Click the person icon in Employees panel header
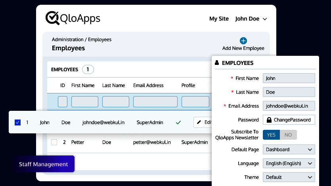The image size is (331, 186). click(217, 63)
